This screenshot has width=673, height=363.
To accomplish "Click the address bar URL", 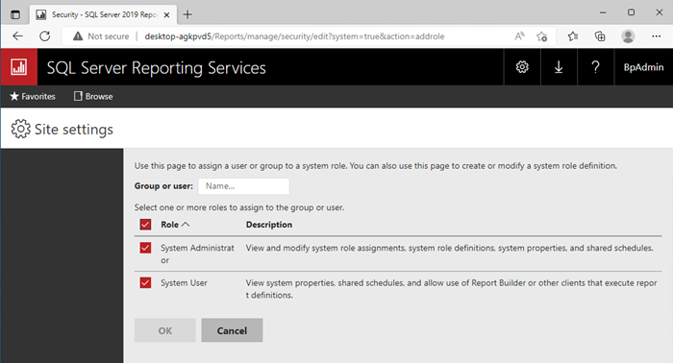I will (x=294, y=36).
